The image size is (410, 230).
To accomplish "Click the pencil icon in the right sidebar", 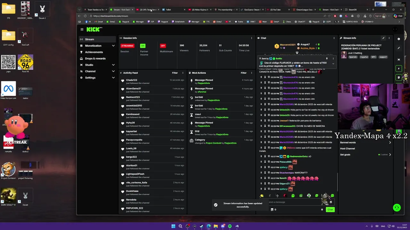I will pyautogui.click(x=399, y=48).
